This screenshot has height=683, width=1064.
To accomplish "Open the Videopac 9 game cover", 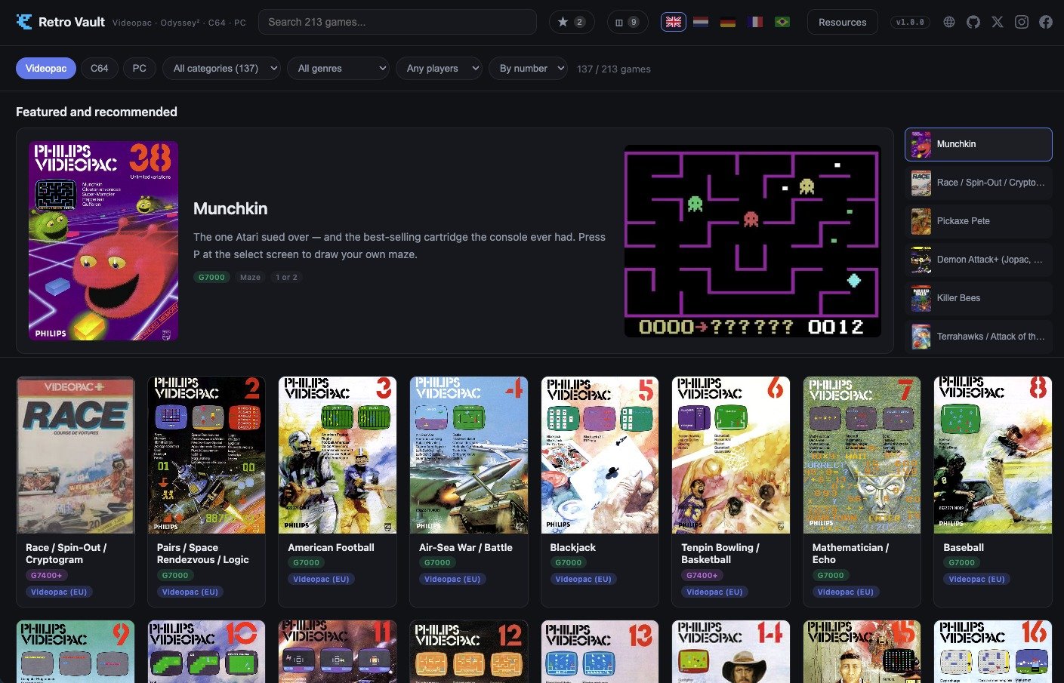I will 76,652.
